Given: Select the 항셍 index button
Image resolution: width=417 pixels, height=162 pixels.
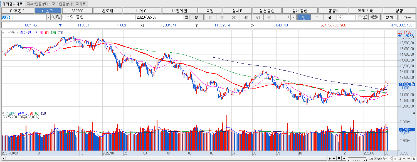Looking at the screenshot, I should (399, 11).
